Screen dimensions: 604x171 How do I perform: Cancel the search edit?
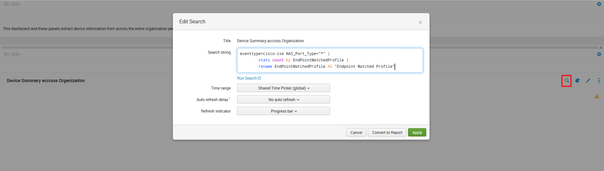[x=356, y=133]
